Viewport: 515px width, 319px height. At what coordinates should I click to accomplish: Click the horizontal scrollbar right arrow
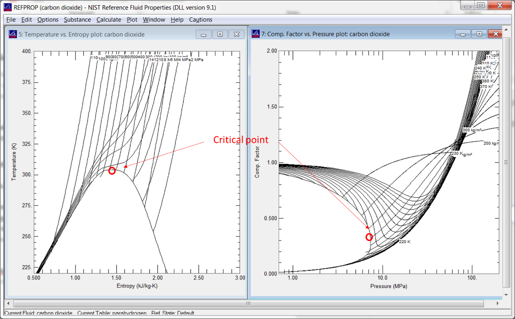497,303
